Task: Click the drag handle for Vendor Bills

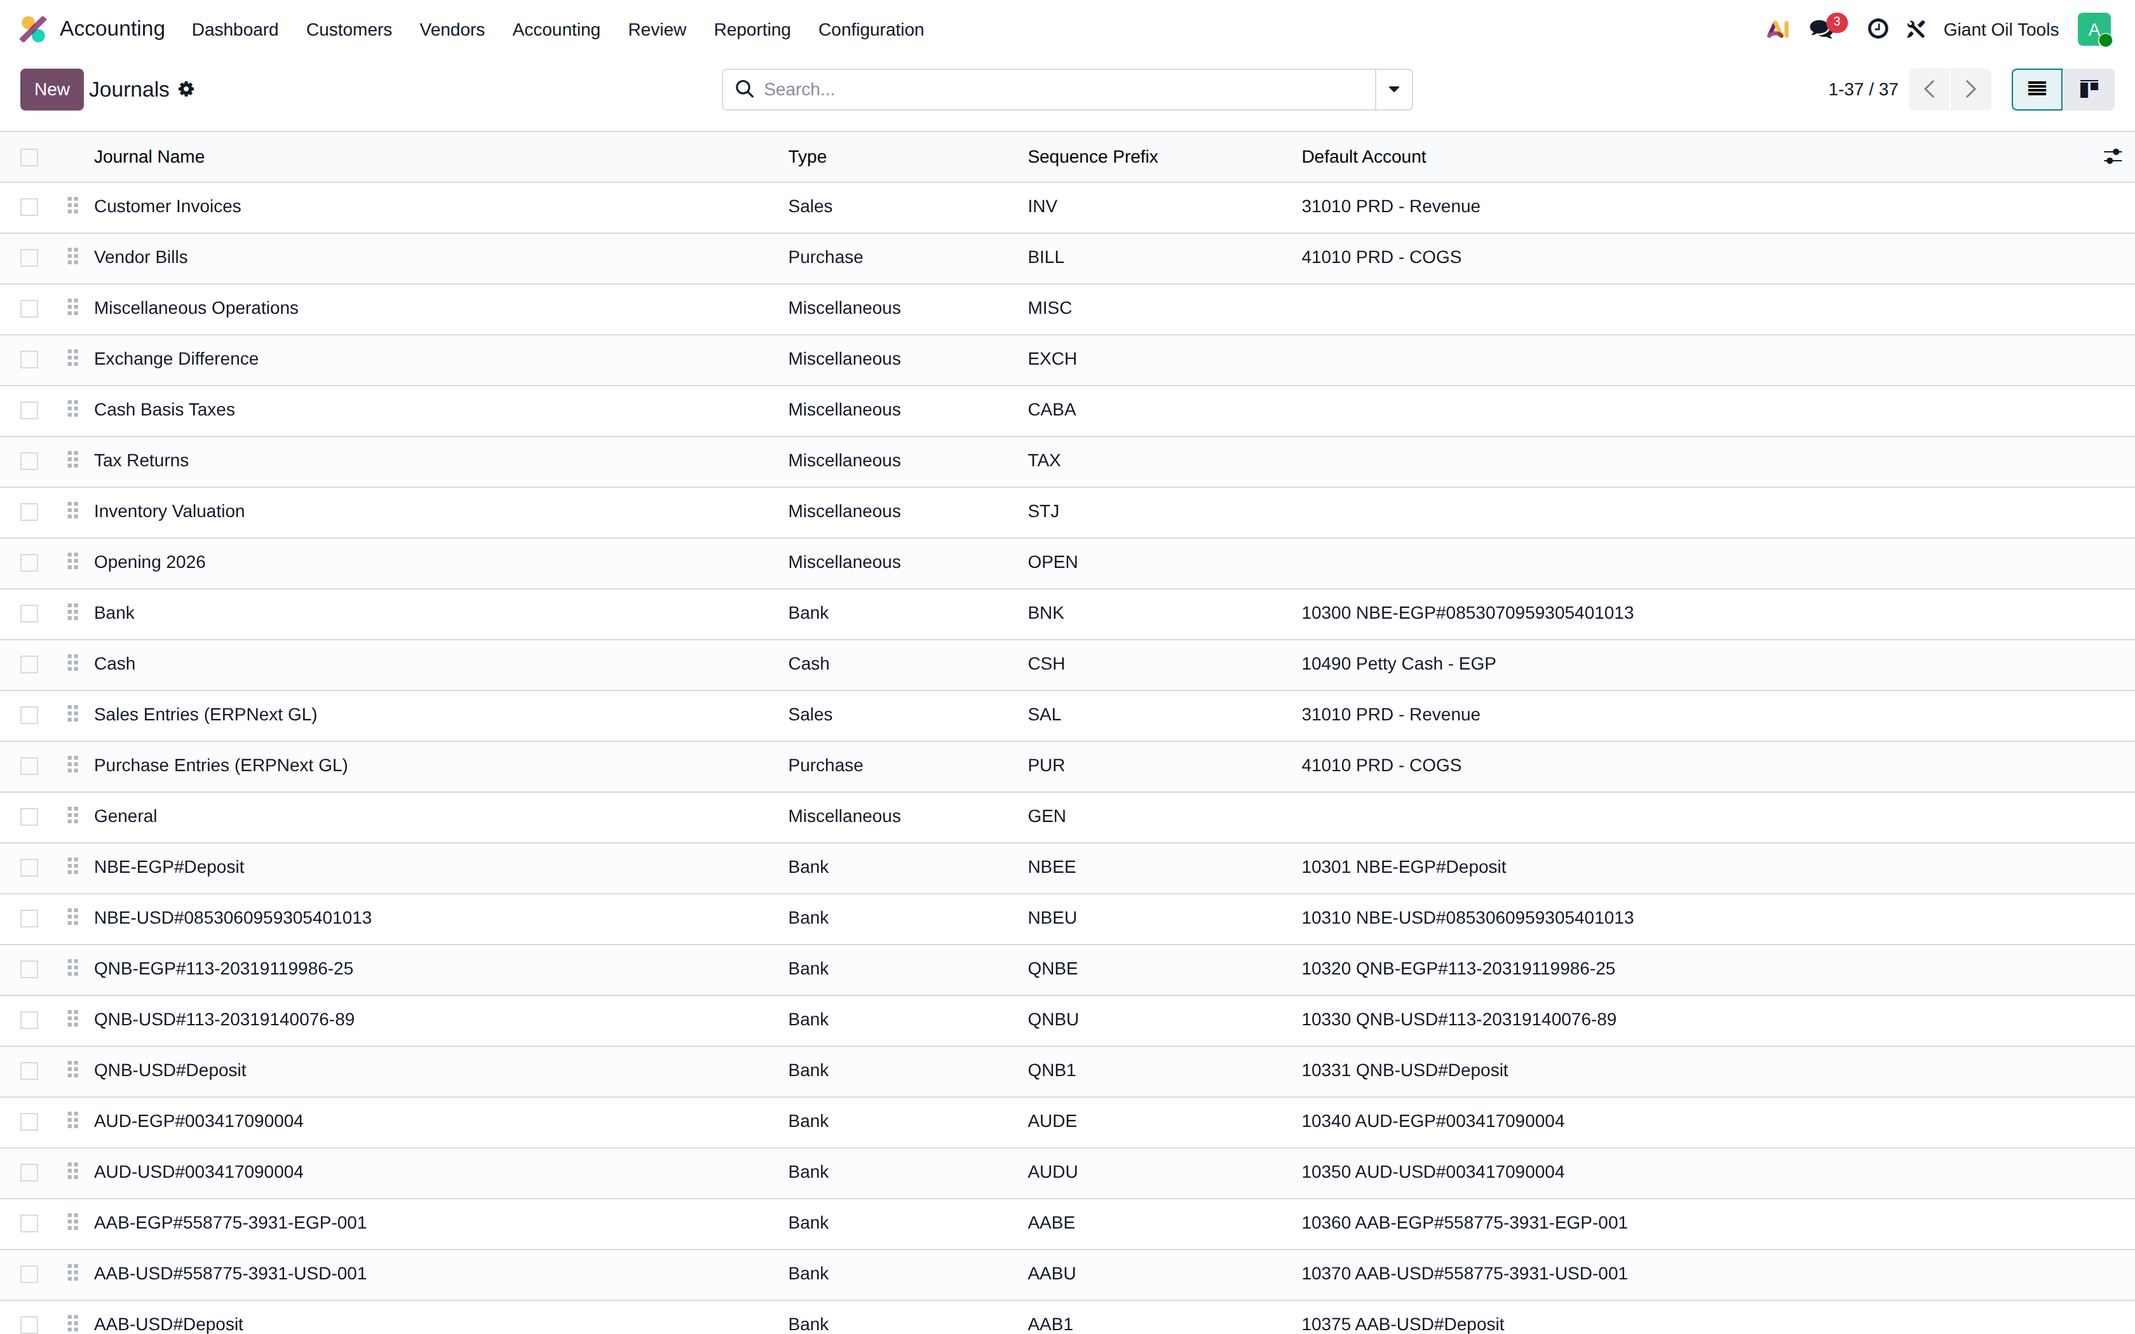Action: (73, 257)
